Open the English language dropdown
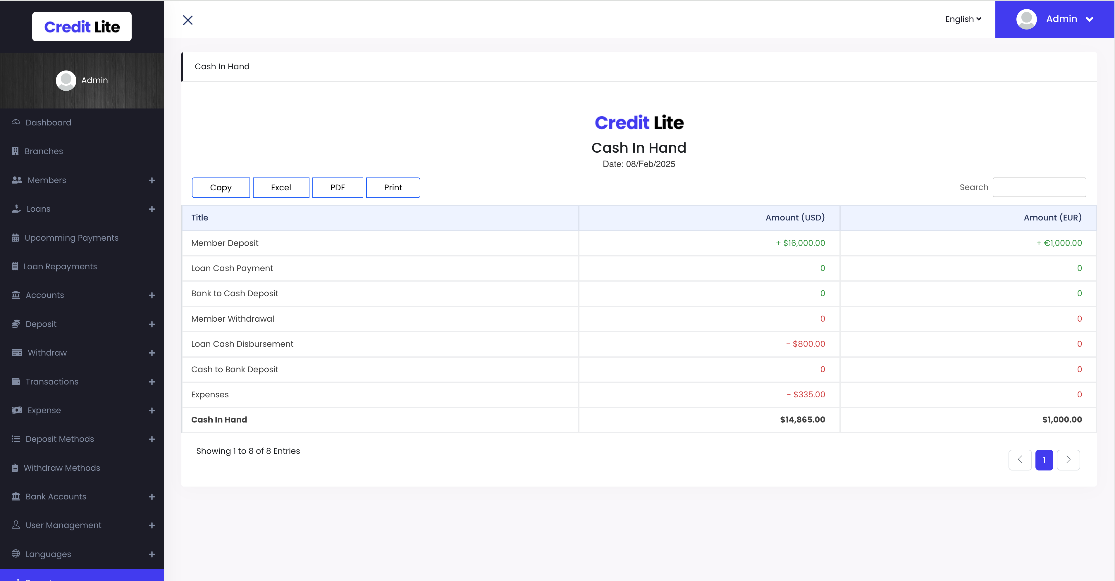This screenshot has height=581, width=1115. (x=963, y=19)
